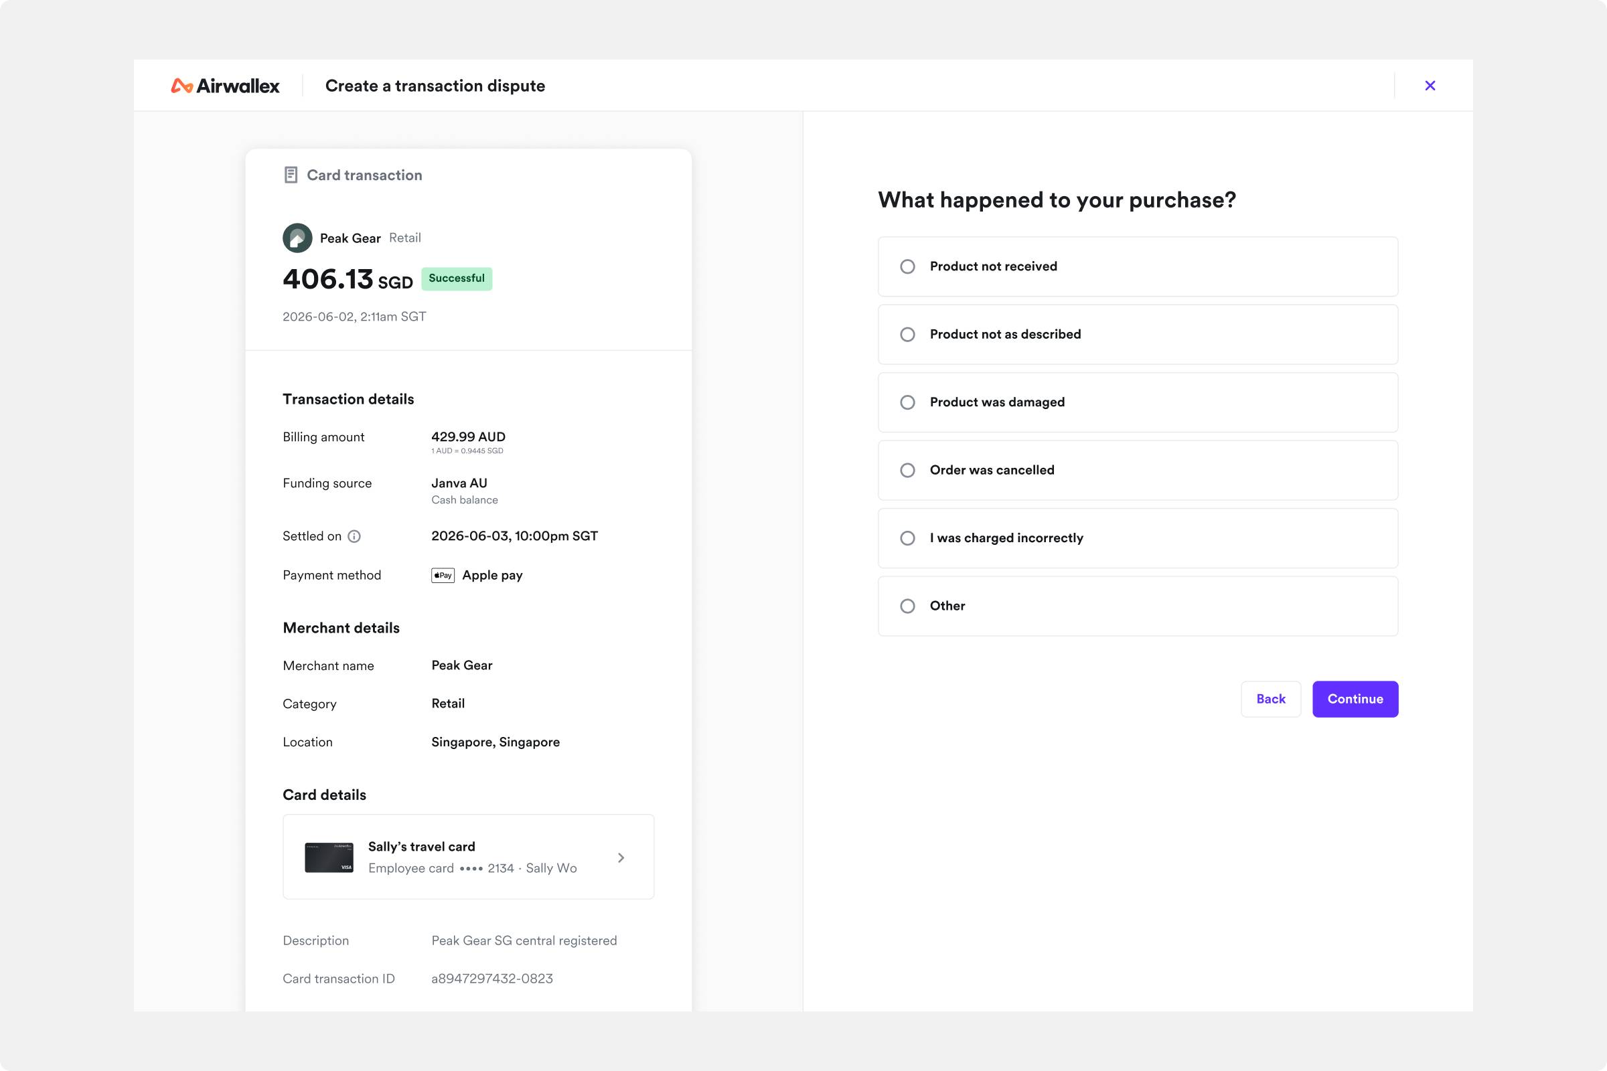Click the Continue button
Screen dimensions: 1607x1071
(1355, 699)
